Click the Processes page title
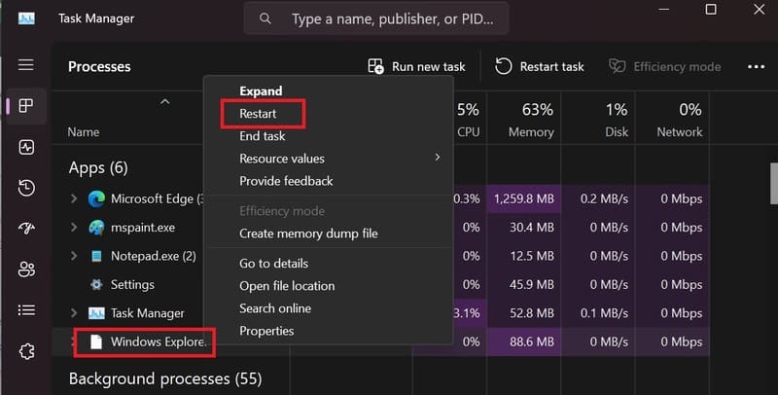The image size is (778, 395). point(99,66)
